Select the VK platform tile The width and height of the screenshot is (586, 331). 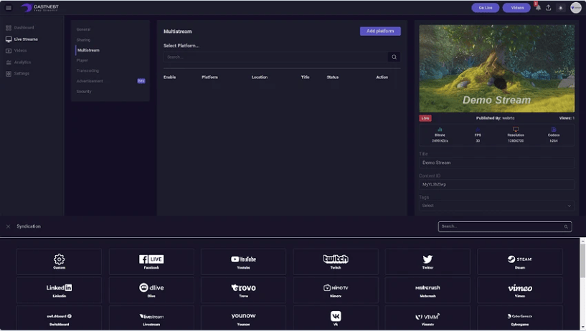tap(336, 318)
